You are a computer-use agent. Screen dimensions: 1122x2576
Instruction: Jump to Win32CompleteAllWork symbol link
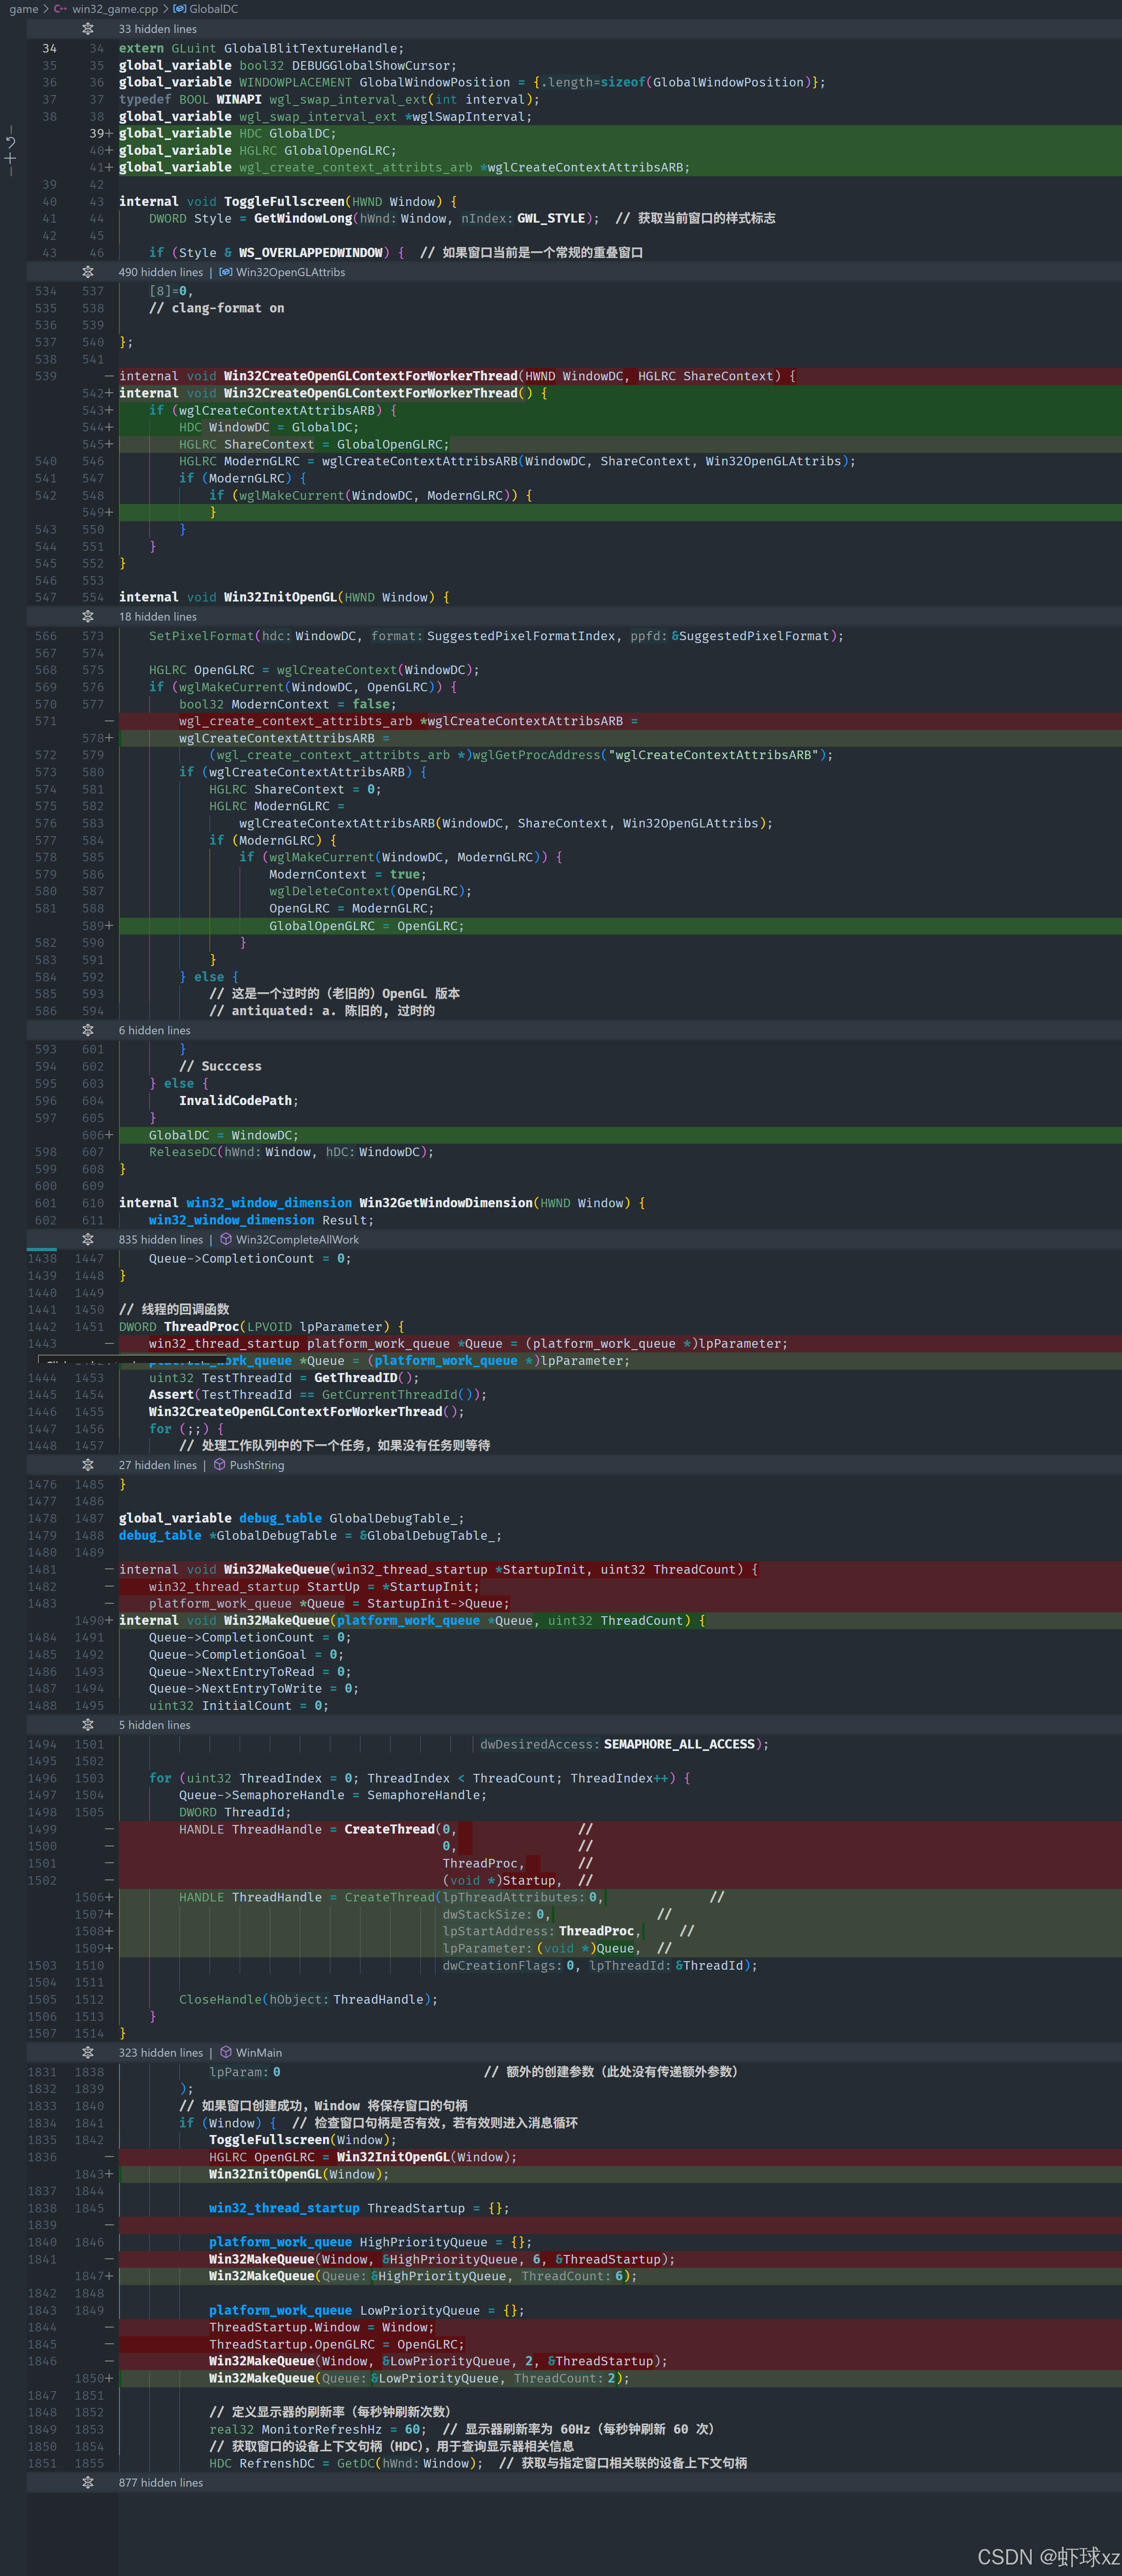pos(297,1239)
